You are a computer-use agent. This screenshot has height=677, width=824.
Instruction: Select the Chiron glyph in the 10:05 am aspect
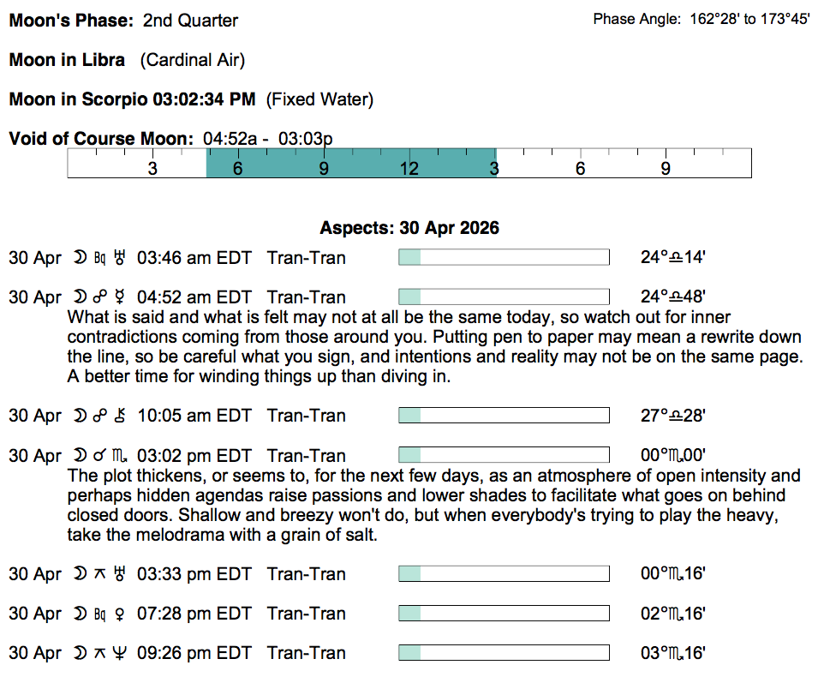tap(120, 416)
